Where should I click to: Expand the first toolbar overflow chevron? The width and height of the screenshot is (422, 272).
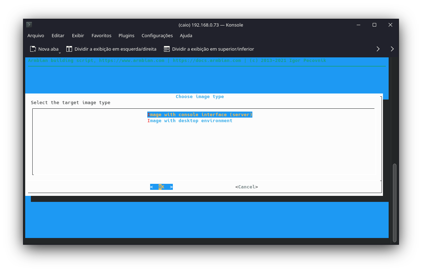pyautogui.click(x=378, y=49)
